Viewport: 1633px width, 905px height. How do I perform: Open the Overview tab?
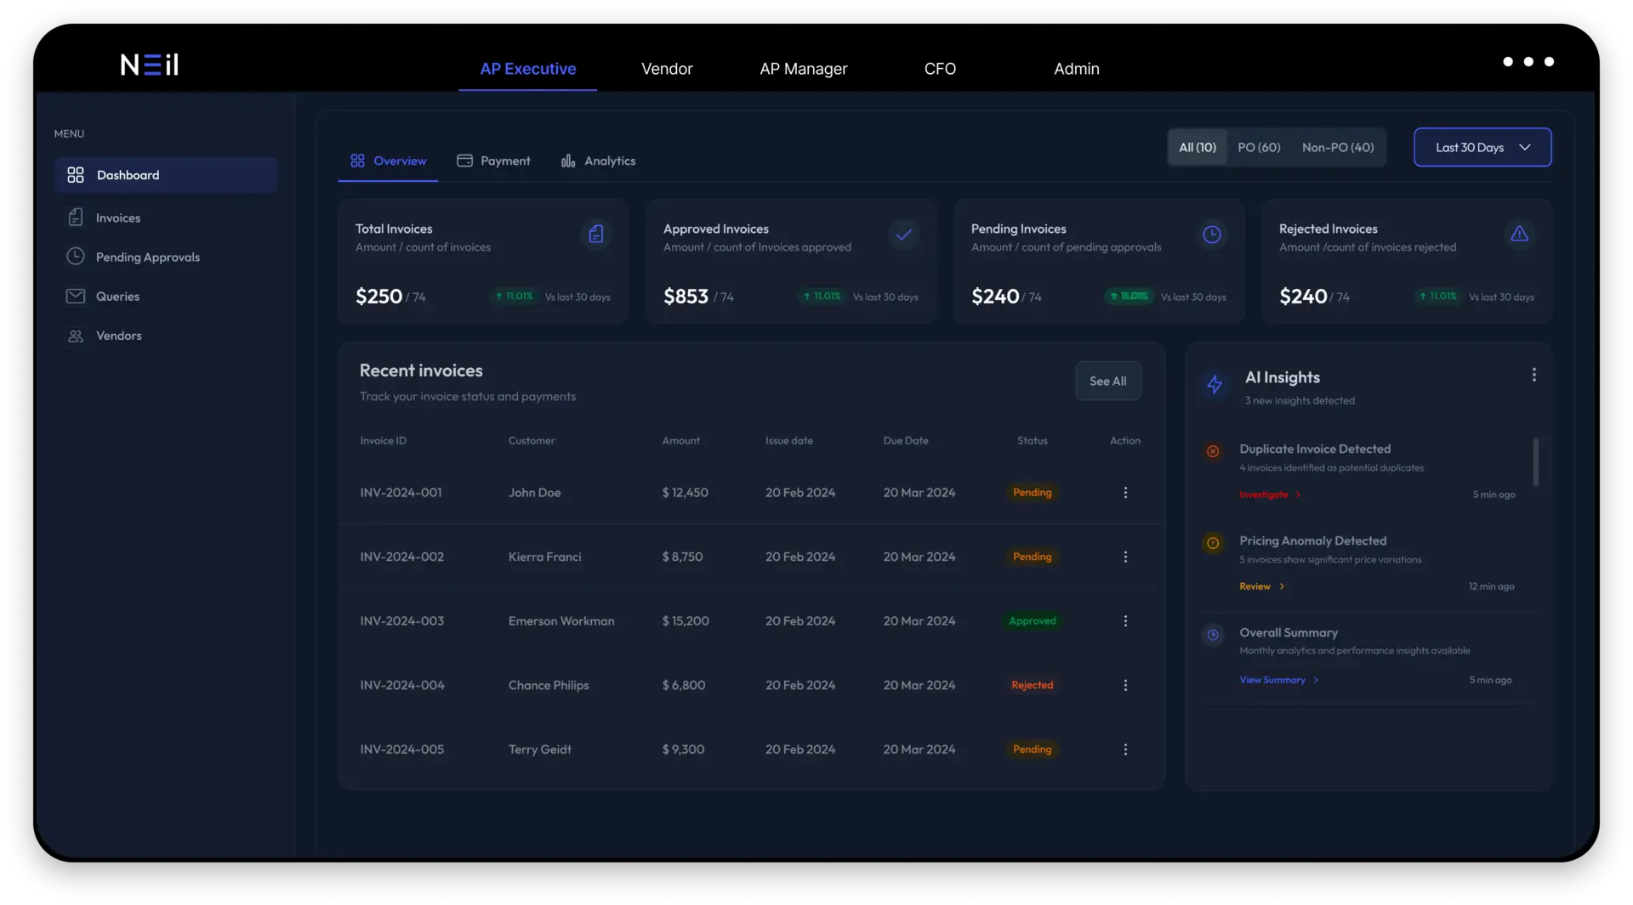click(388, 161)
